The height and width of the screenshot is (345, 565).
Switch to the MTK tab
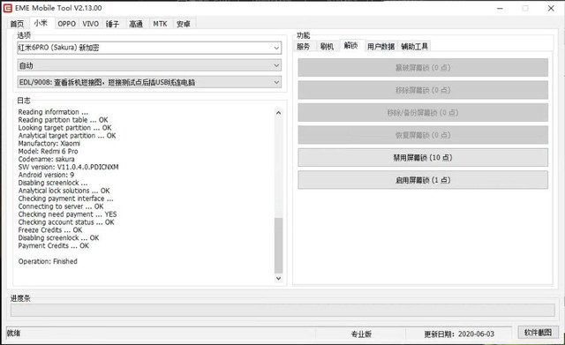click(160, 24)
